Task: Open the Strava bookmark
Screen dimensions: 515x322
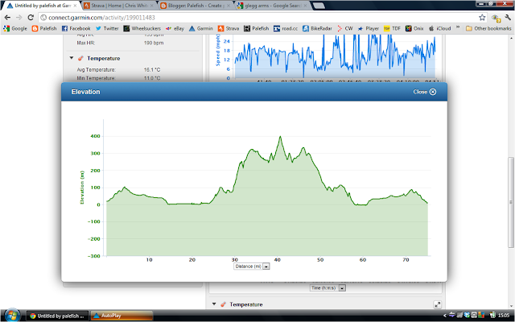Action: [229, 29]
